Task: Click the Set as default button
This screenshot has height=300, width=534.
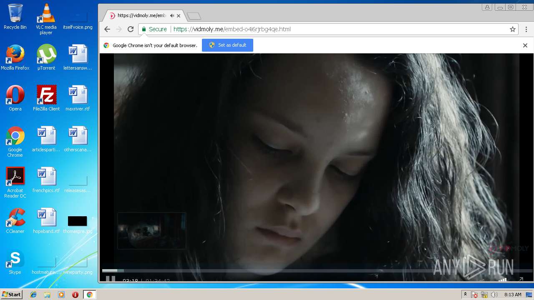Action: (227, 45)
